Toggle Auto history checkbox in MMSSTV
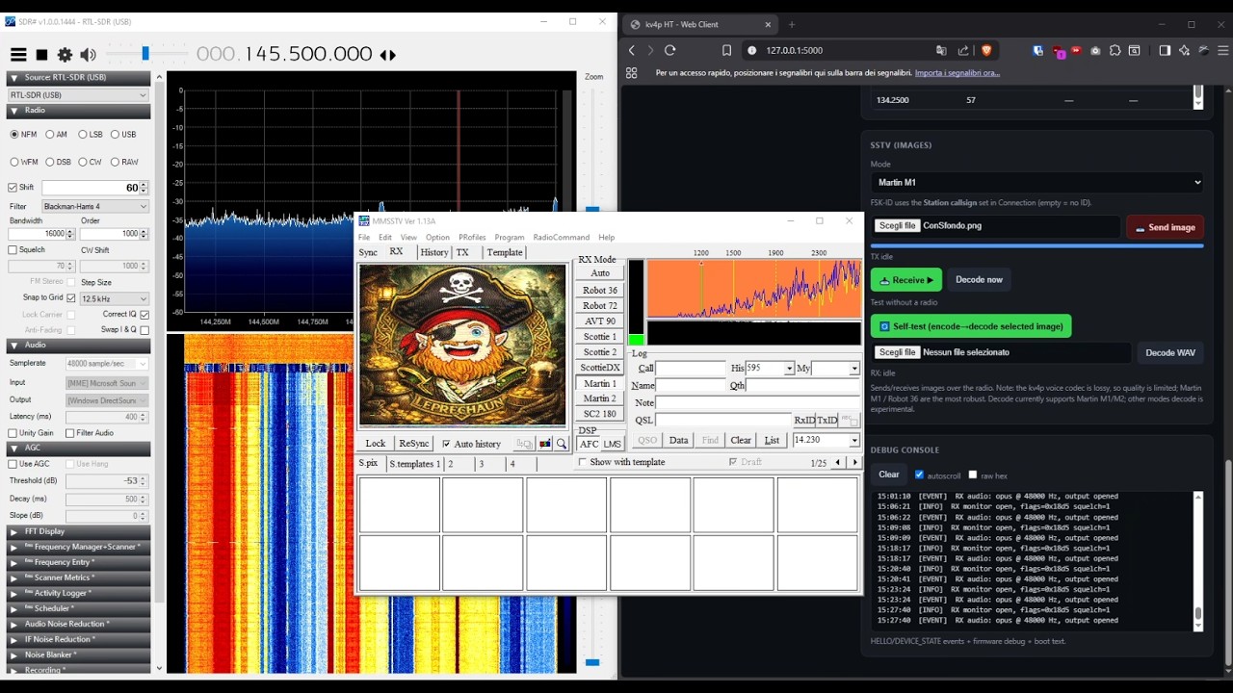 (446, 444)
